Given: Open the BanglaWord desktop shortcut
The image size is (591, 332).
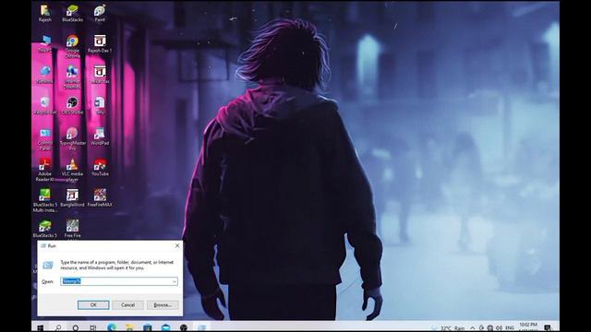Looking at the screenshot, I should (72, 198).
